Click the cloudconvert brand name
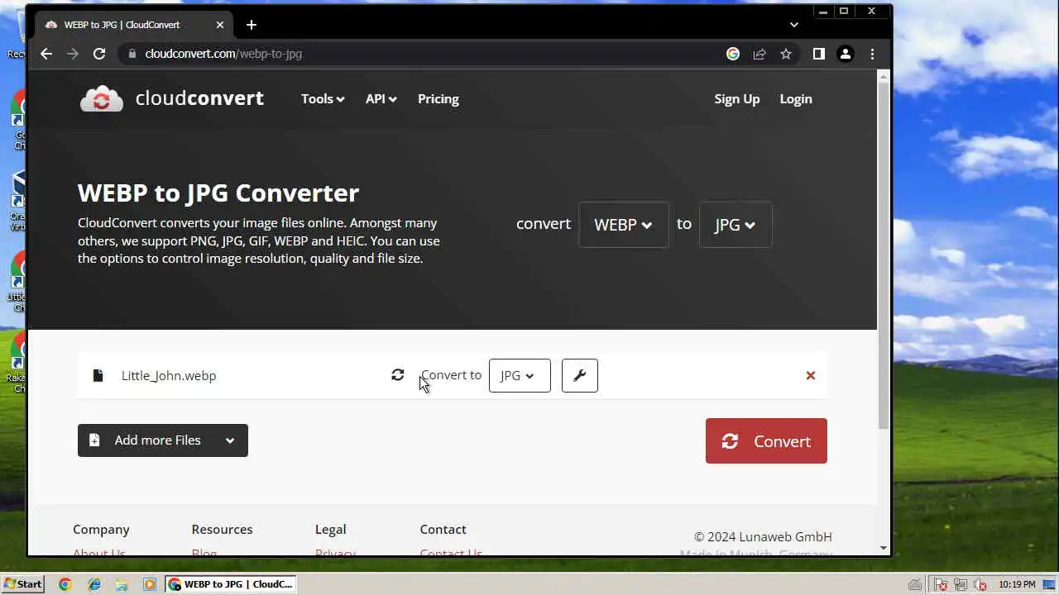 point(199,98)
